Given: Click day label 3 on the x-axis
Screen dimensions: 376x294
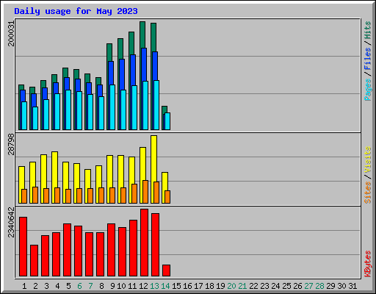Looking at the screenshot, I should click(x=46, y=286).
